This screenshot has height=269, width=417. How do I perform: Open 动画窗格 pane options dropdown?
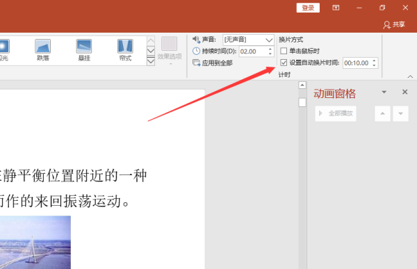pos(384,92)
